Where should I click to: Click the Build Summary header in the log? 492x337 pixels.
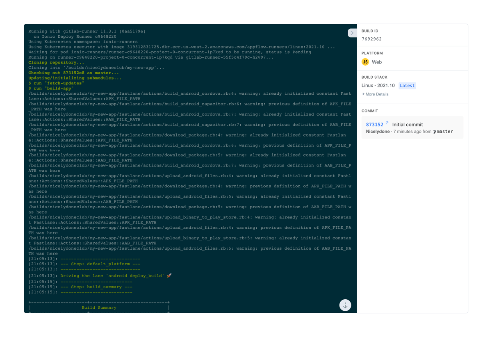99,307
